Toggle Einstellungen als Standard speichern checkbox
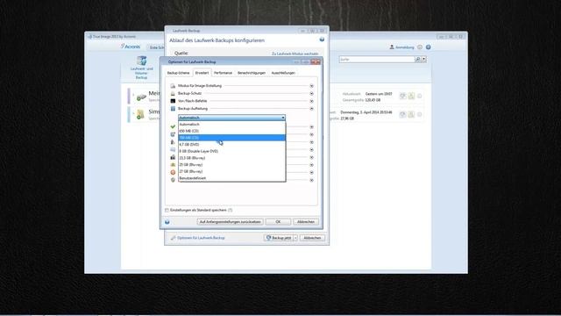This screenshot has height=316, width=561. pos(167,211)
